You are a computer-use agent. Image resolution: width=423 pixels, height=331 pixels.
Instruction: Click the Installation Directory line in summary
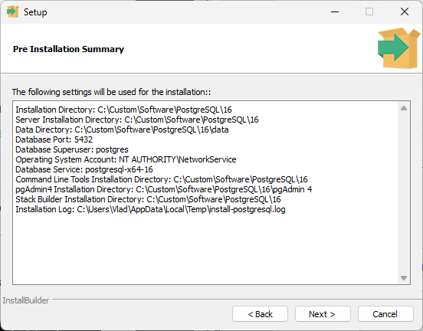(x=123, y=110)
